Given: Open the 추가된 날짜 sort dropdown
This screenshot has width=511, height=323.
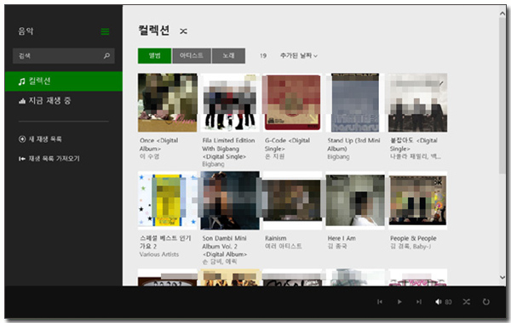Looking at the screenshot, I should pyautogui.click(x=299, y=55).
